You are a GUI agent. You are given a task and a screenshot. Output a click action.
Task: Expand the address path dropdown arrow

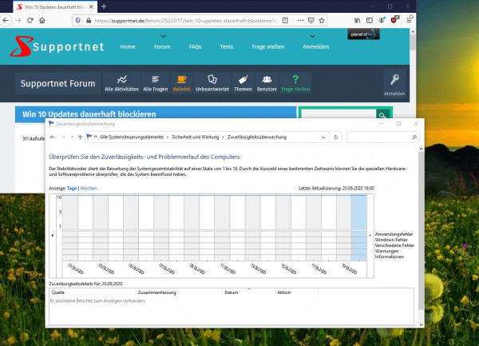tap(323, 137)
